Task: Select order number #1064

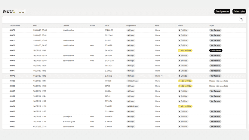Action: pos(12,106)
